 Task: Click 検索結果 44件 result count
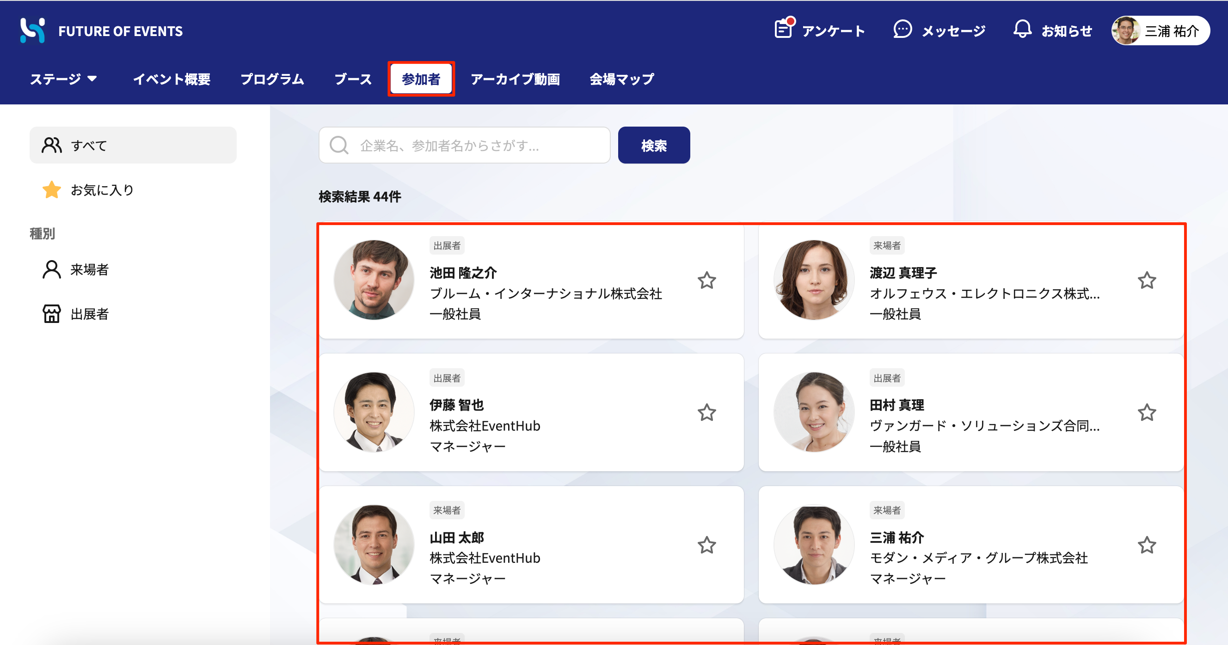coord(360,196)
